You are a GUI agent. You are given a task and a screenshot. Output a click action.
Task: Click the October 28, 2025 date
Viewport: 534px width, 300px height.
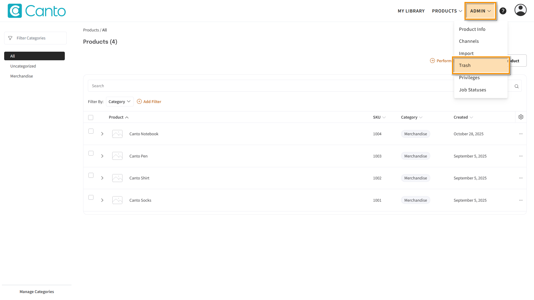pos(469,134)
